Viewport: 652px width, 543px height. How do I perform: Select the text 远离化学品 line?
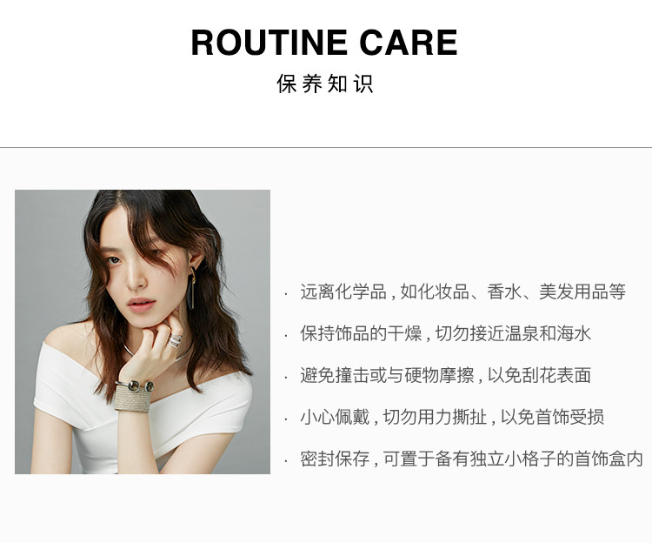click(x=462, y=292)
